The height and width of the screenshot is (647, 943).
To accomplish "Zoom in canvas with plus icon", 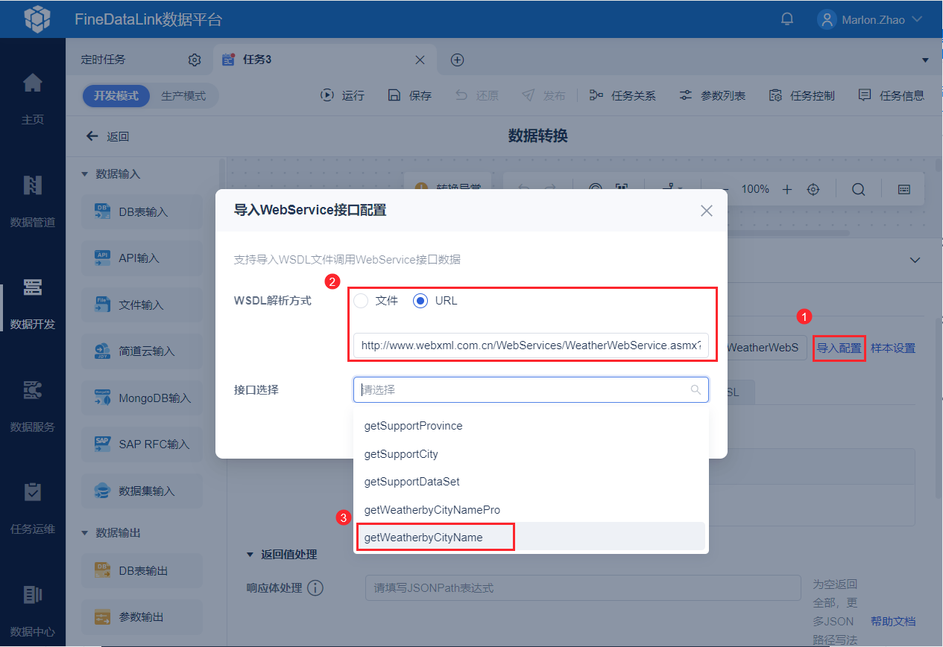I will click(787, 189).
